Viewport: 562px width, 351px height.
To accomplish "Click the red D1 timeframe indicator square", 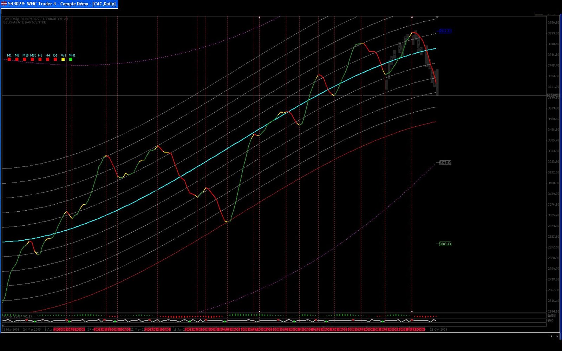I will (55, 59).
